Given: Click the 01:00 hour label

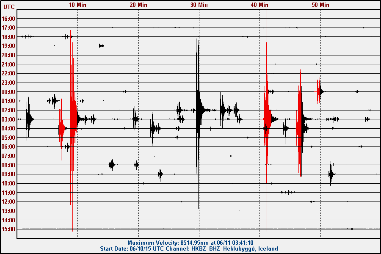Looking at the screenshot, I should 8,101.
